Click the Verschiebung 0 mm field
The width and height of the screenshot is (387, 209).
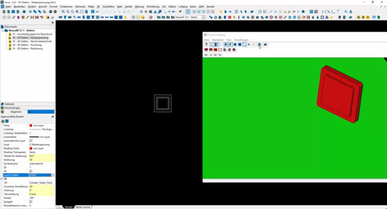[x=42, y=194]
